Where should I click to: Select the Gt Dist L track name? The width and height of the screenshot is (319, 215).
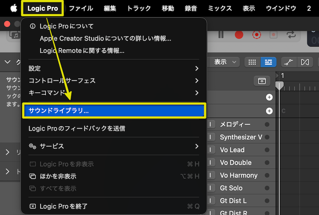233,201
